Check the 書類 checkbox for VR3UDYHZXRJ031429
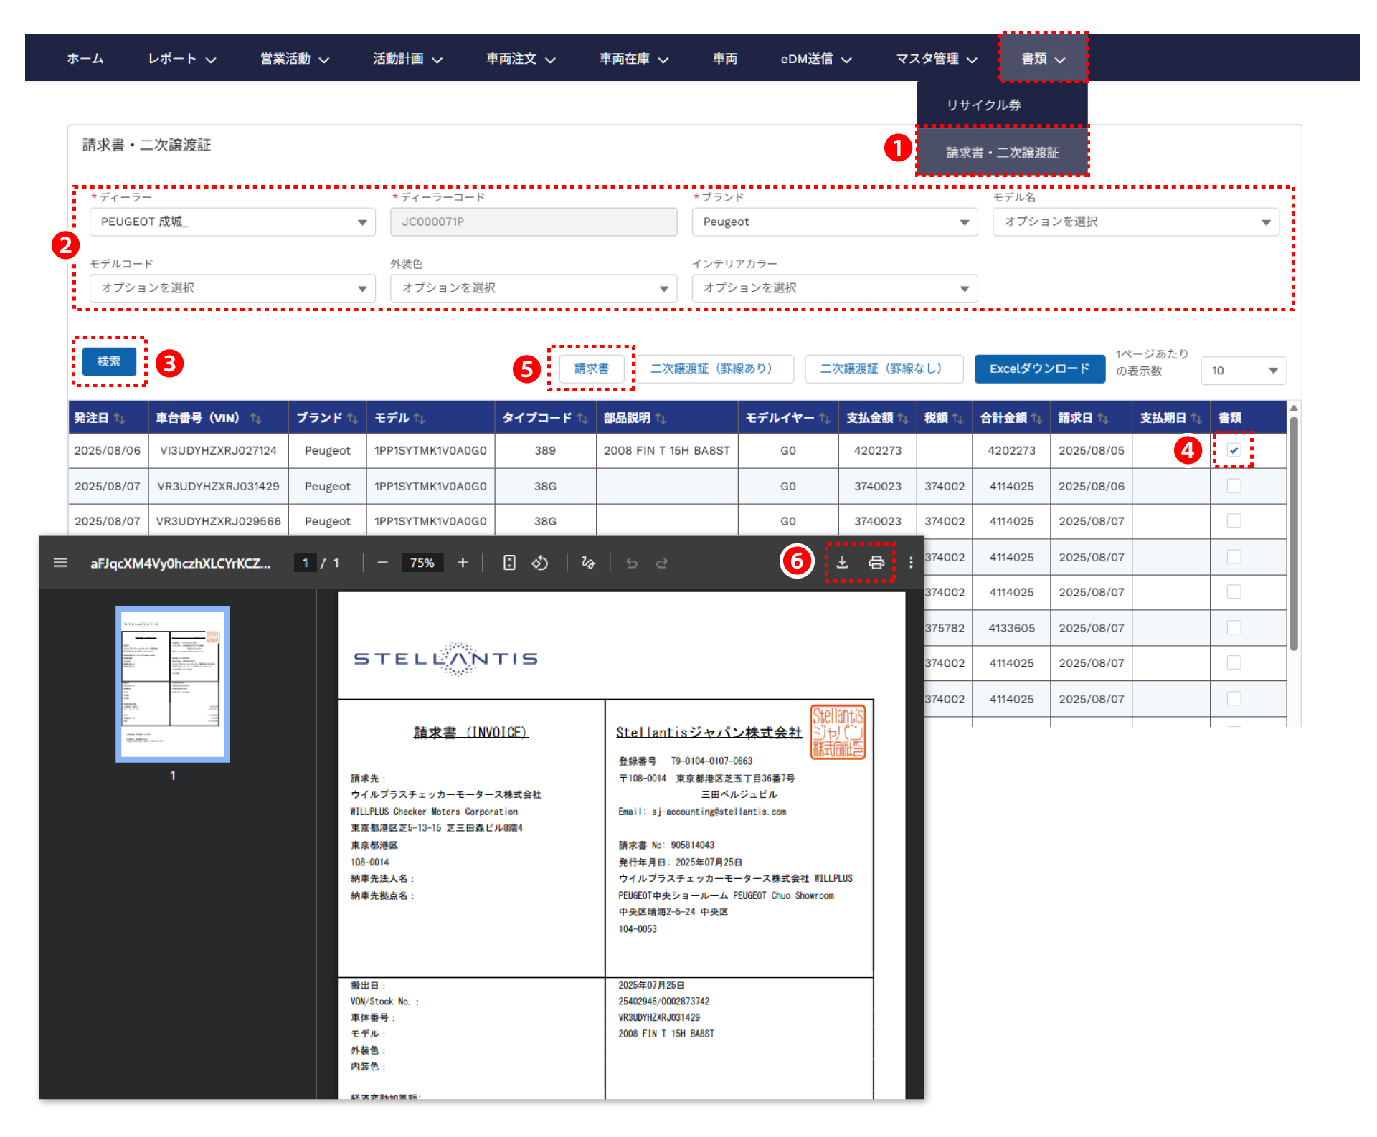This screenshot has height=1137, width=1377. [1234, 486]
